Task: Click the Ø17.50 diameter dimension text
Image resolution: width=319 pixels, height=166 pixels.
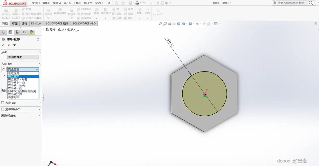Action: [170, 42]
